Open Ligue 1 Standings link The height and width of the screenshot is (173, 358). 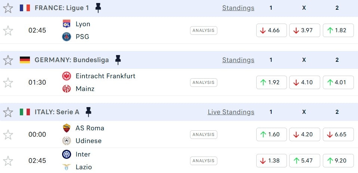pyautogui.click(x=238, y=8)
